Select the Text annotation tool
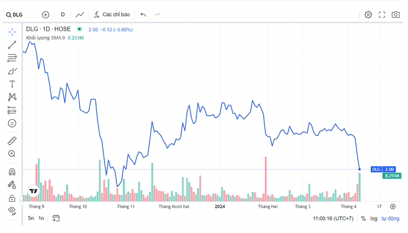Screen dimensions: 408x233 (12, 84)
